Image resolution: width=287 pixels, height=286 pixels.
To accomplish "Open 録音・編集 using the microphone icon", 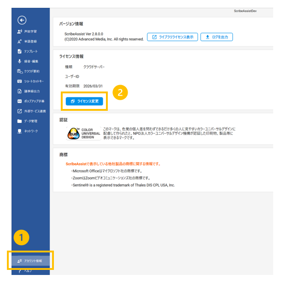I will (x=19, y=61).
